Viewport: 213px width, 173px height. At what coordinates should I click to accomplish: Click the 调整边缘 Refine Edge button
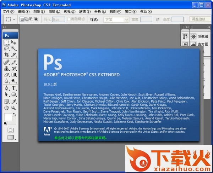click(x=200, y=19)
